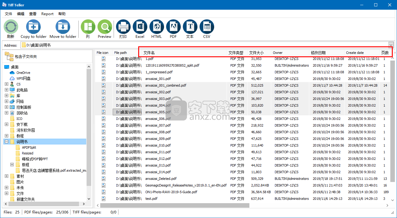Image resolution: width=397 pixels, height=218 pixels.
Task: Select the 图片 folder in tree
Action: [x=20, y=182]
